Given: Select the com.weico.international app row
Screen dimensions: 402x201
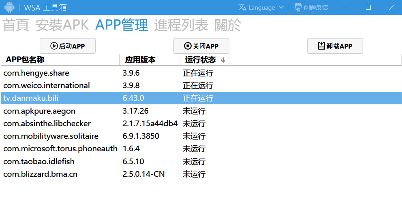Looking at the screenshot, I should coord(47,86).
